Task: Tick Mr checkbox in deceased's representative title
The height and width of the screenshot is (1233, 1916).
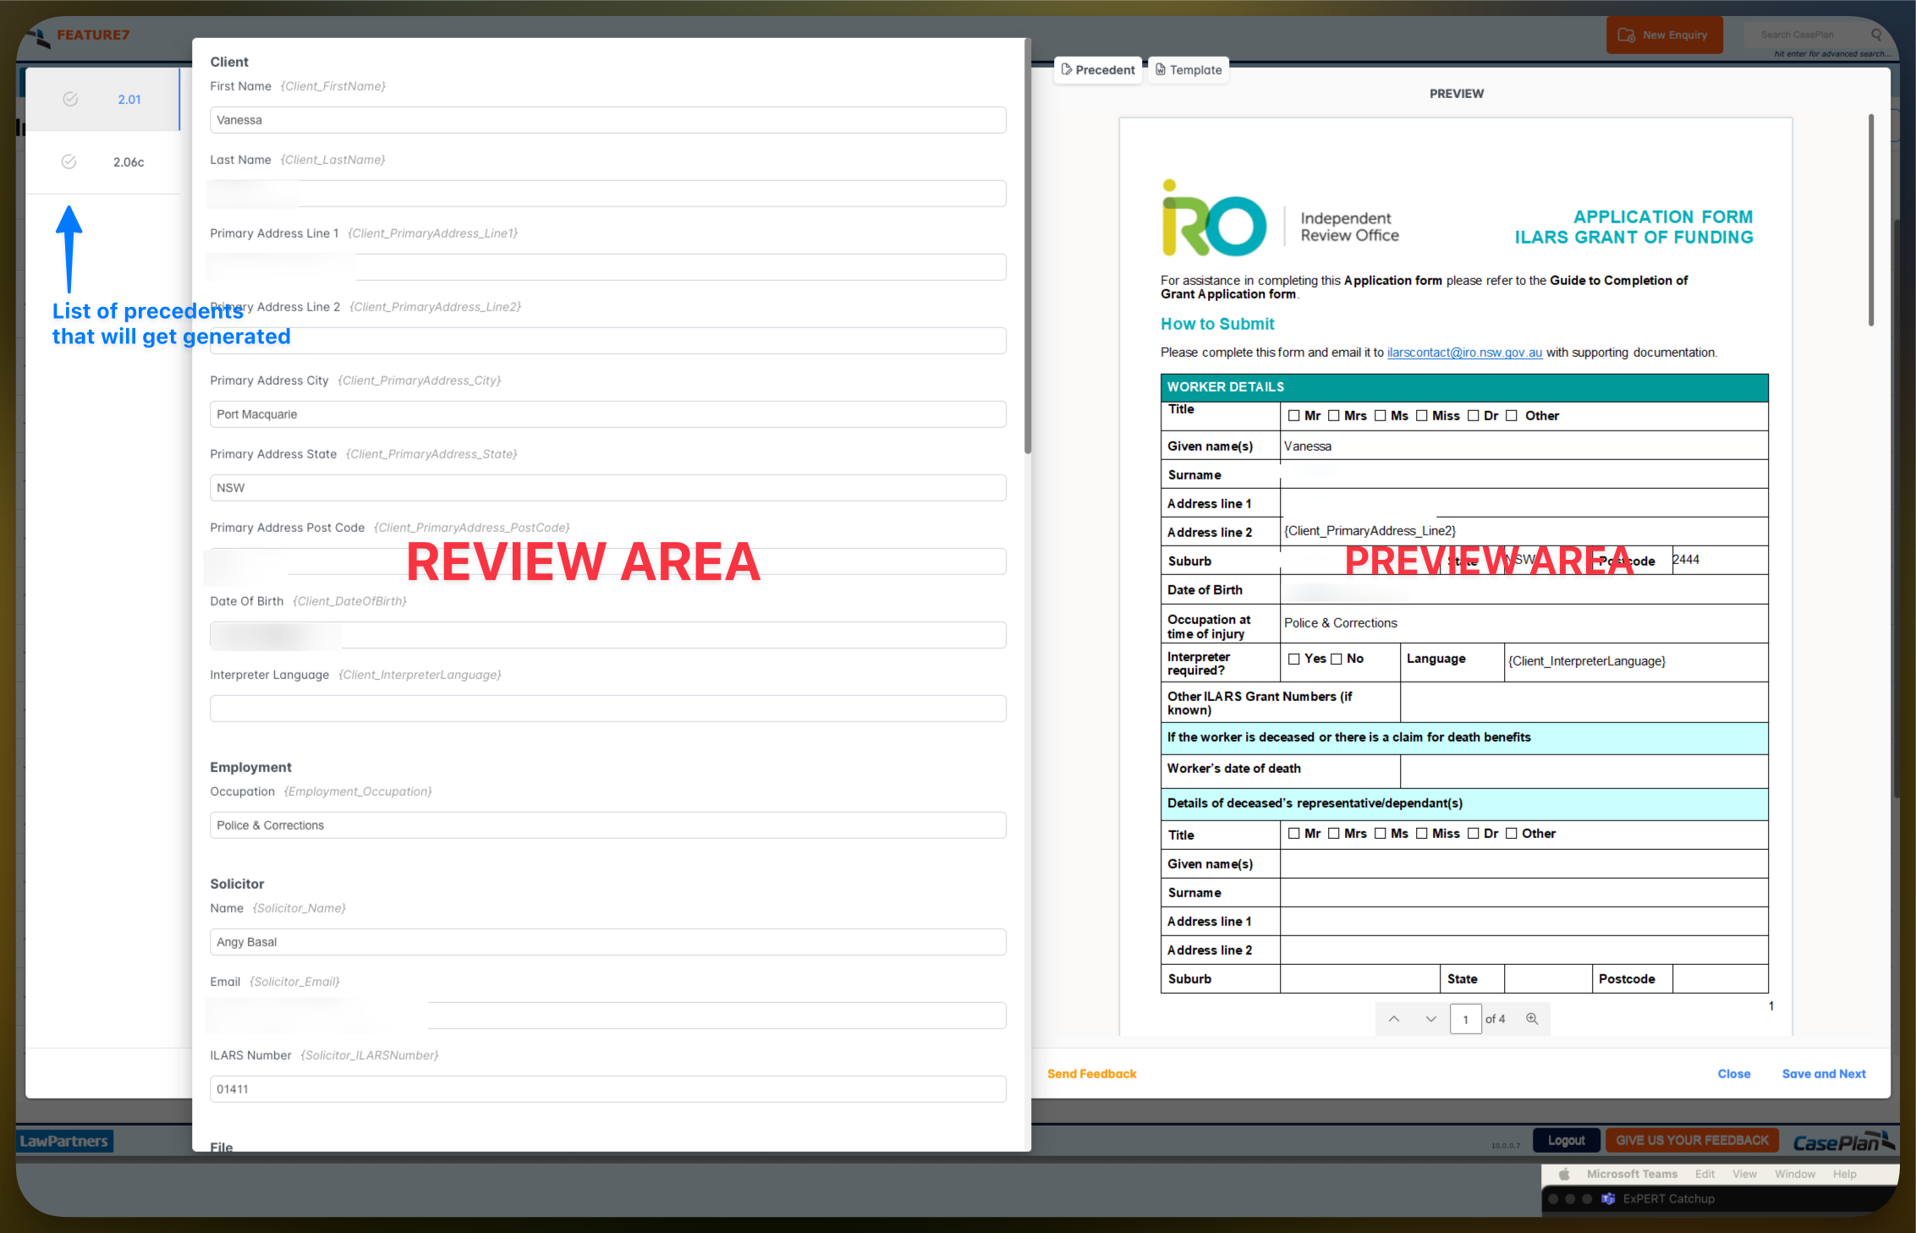Action: (x=1293, y=833)
